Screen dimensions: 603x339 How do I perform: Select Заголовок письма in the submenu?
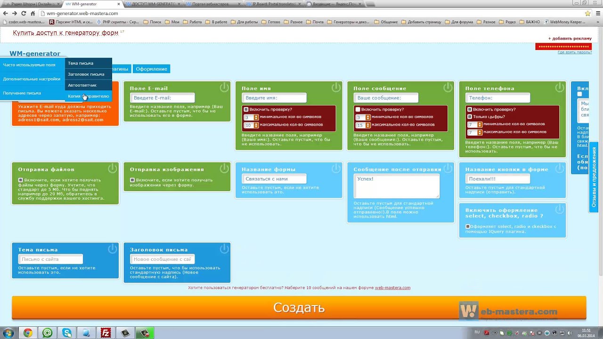pyautogui.click(x=89, y=74)
